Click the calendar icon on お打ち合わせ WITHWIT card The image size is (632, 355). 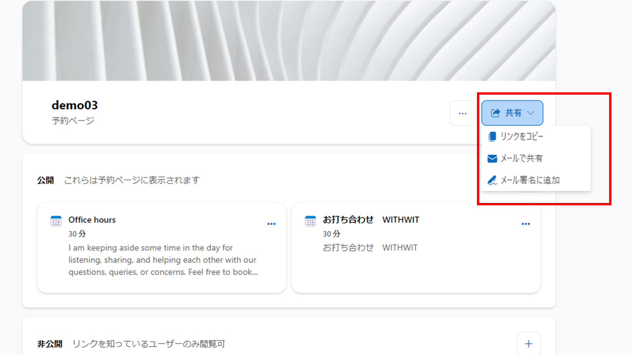(x=310, y=221)
